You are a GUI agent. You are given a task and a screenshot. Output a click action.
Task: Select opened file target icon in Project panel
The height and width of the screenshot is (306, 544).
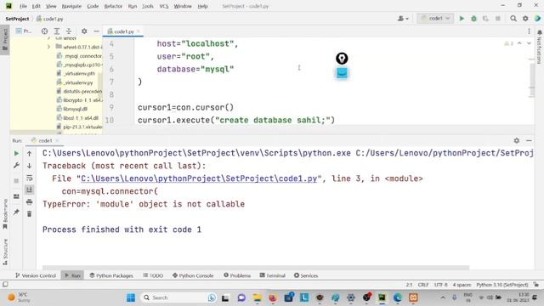(44, 31)
